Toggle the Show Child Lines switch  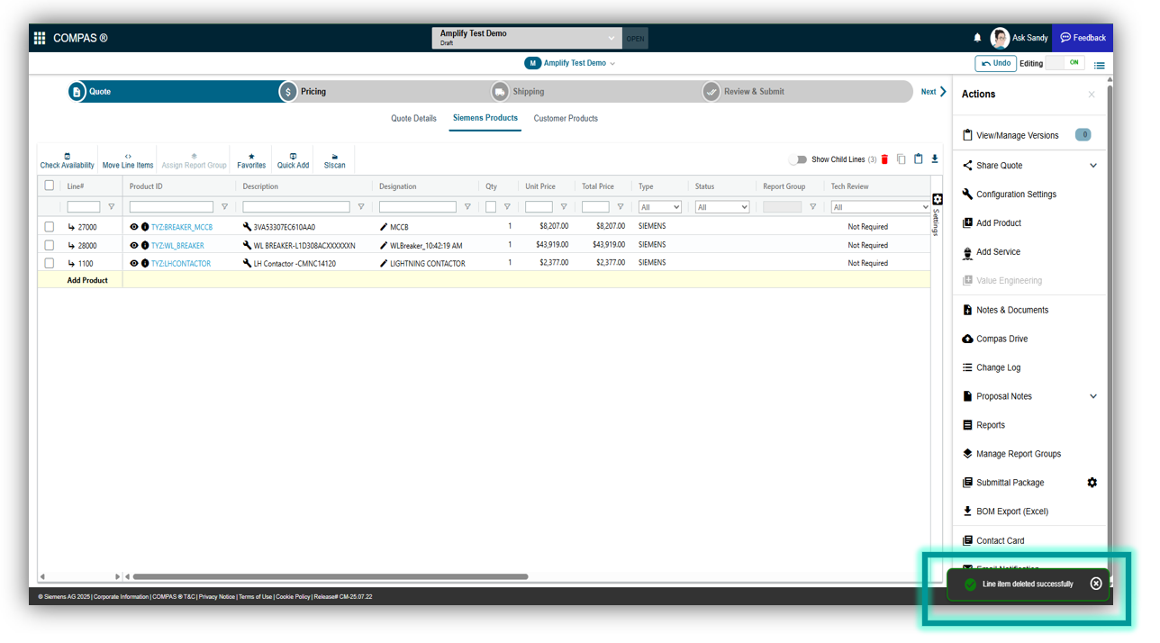pyautogui.click(x=798, y=159)
